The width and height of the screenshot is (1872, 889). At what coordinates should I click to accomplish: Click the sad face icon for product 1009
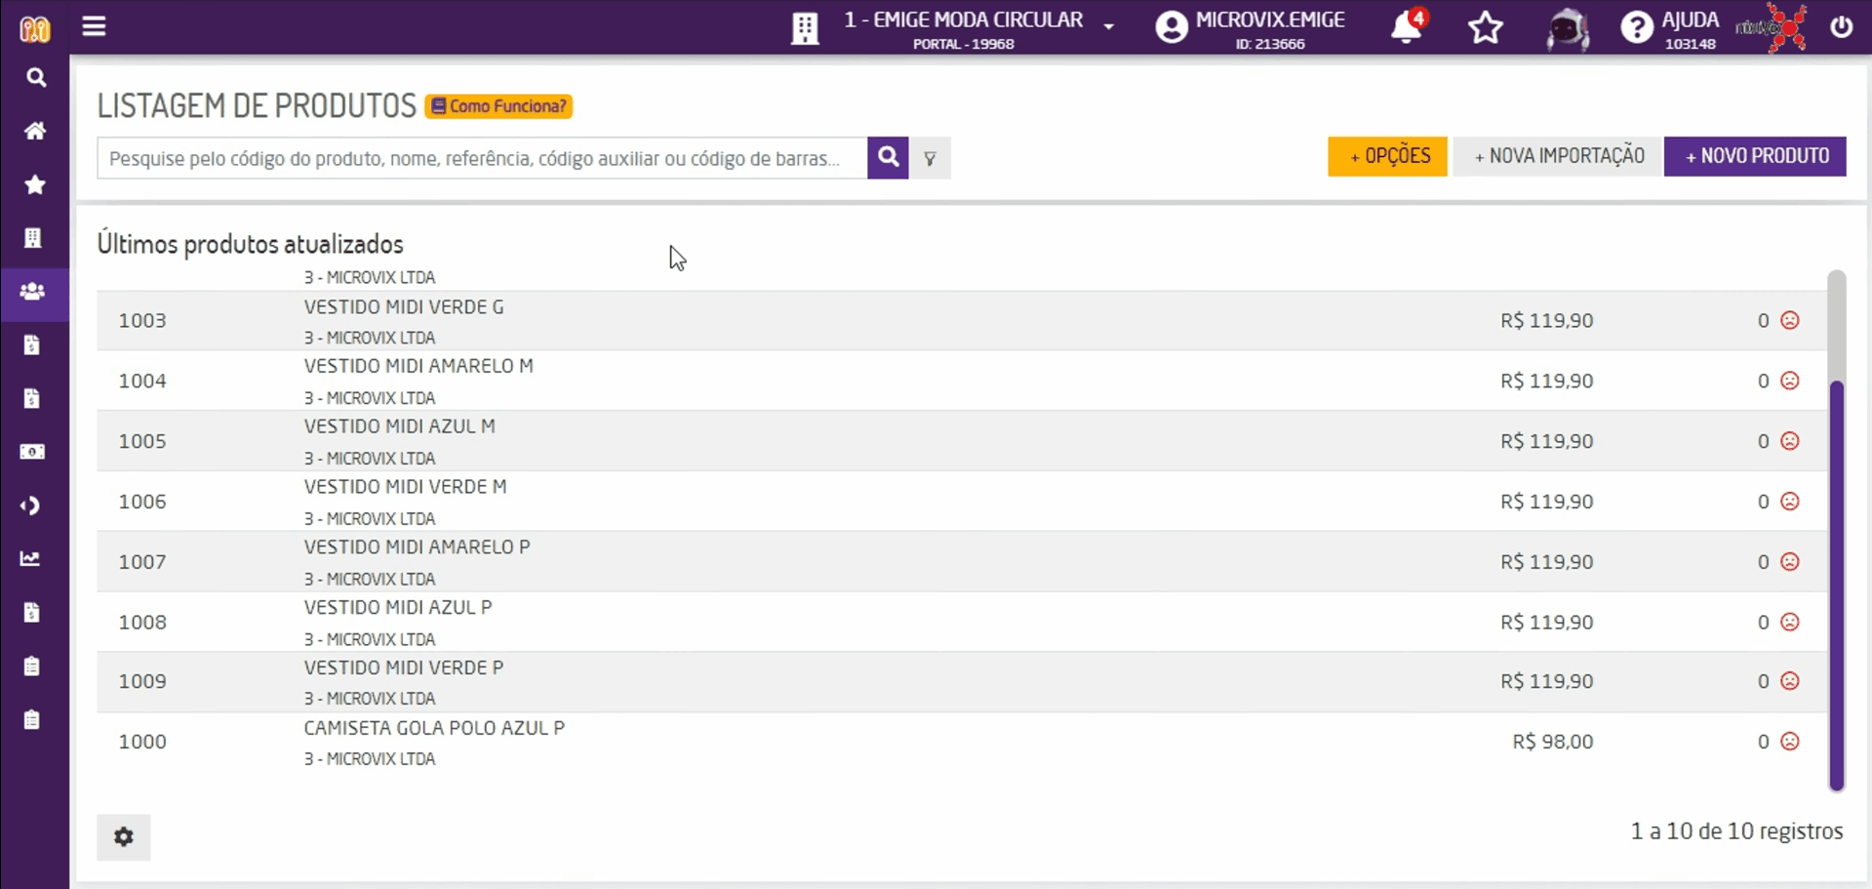point(1790,681)
